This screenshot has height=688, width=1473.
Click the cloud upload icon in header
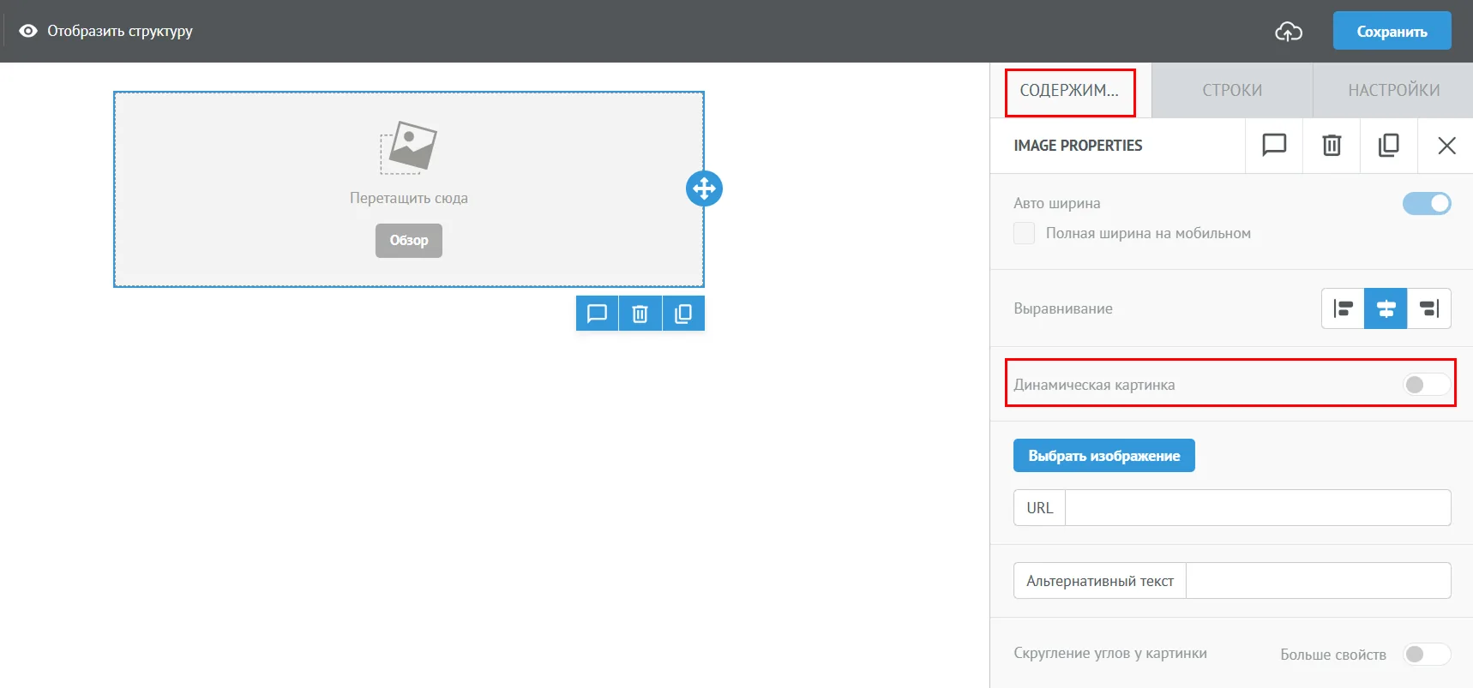point(1289,32)
